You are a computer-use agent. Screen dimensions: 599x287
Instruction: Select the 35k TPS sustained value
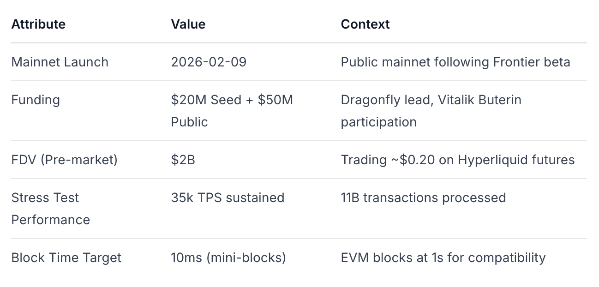coord(228,197)
